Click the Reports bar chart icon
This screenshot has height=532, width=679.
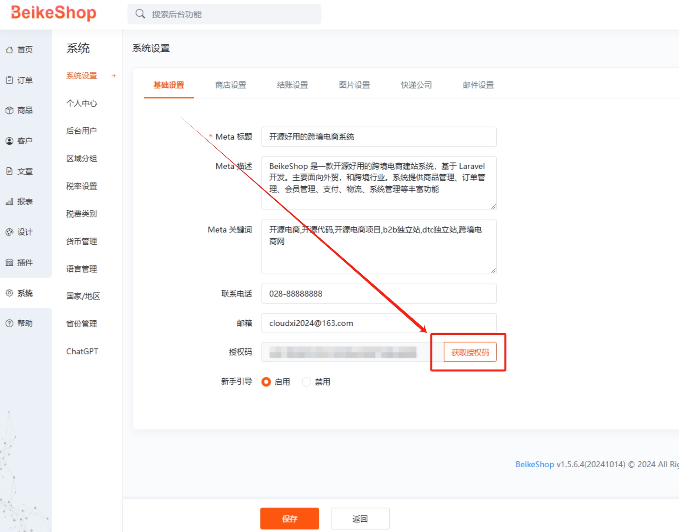9,202
